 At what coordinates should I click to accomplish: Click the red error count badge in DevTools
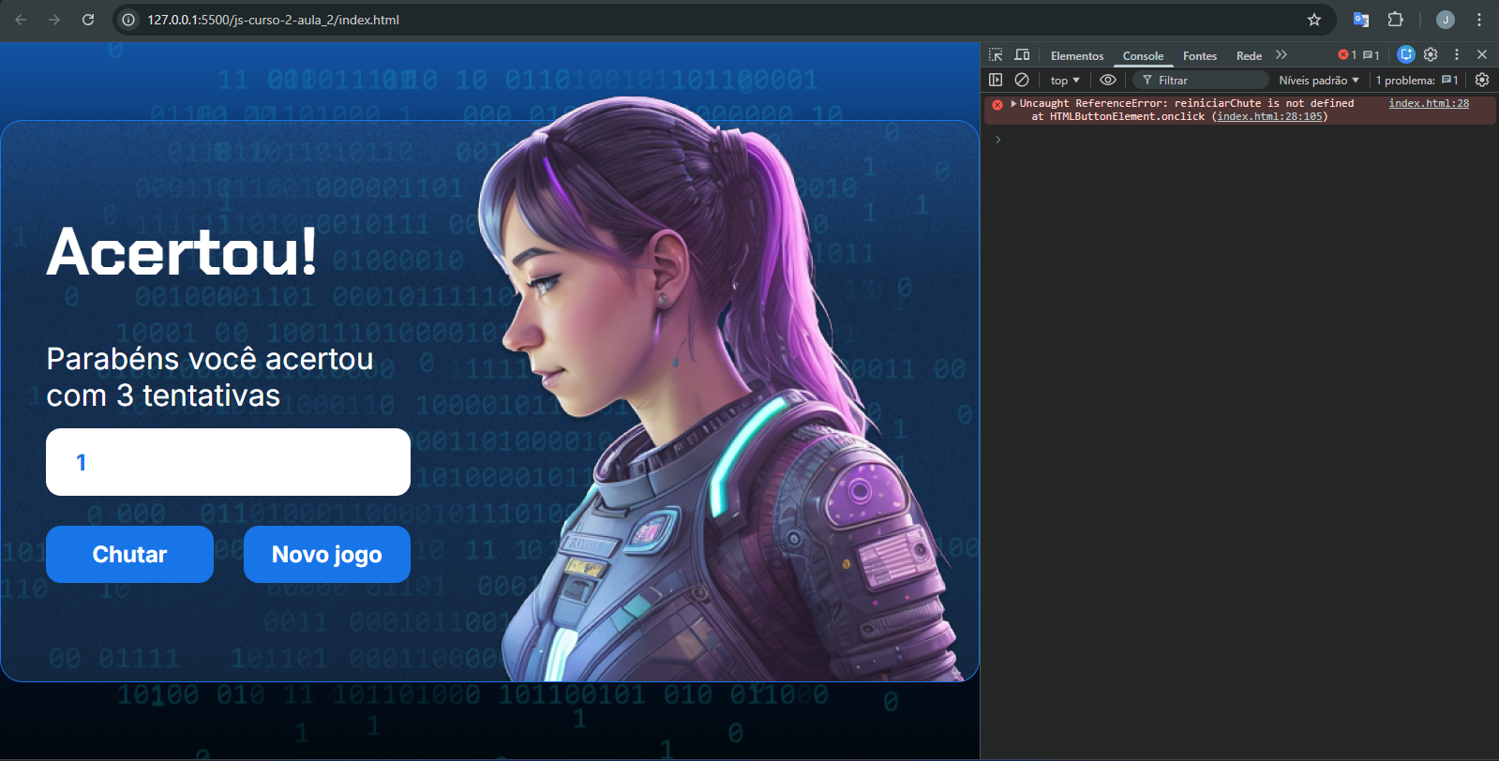point(1347,55)
